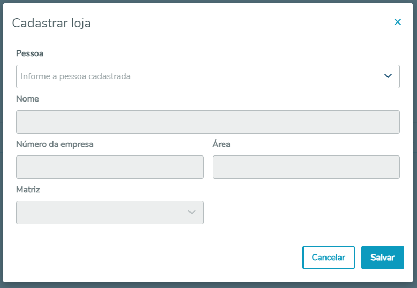417x288 pixels.
Task: Click the Nome text field
Action: click(x=208, y=122)
